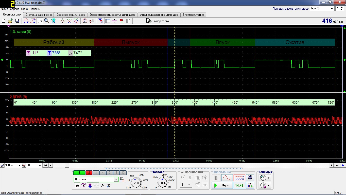Switch to Анализ давления в цилиндре tab
This screenshot has height=195, width=346.
coord(159,15)
